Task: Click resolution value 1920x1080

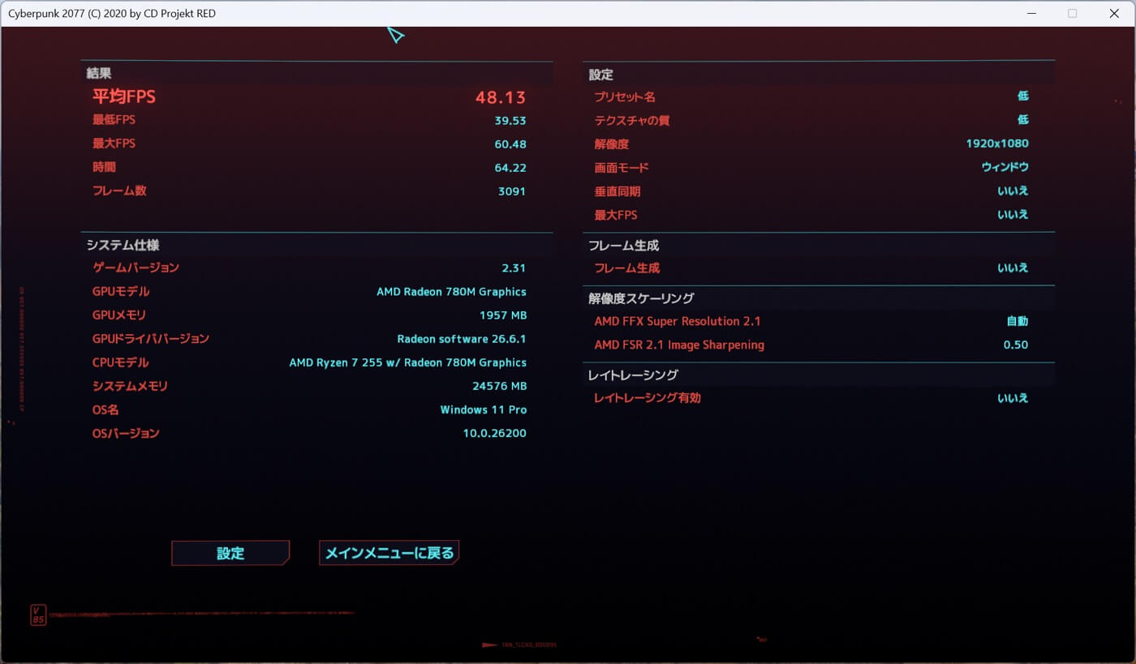Action: (997, 144)
